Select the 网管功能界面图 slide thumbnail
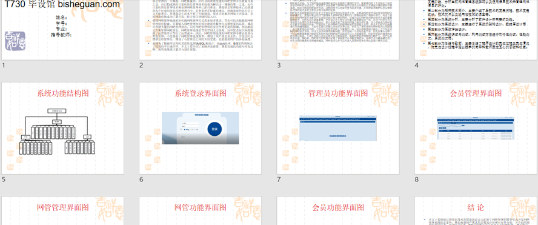Screen dimensions: 538x225 point(201,210)
